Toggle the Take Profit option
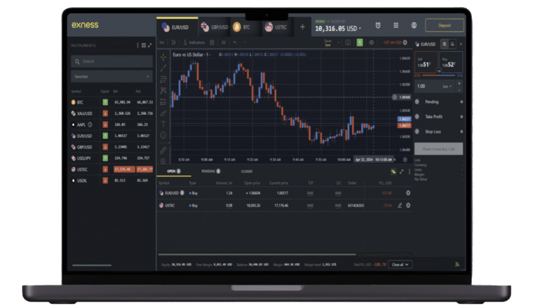Viewport: 548px width, 308px height. tap(417, 116)
